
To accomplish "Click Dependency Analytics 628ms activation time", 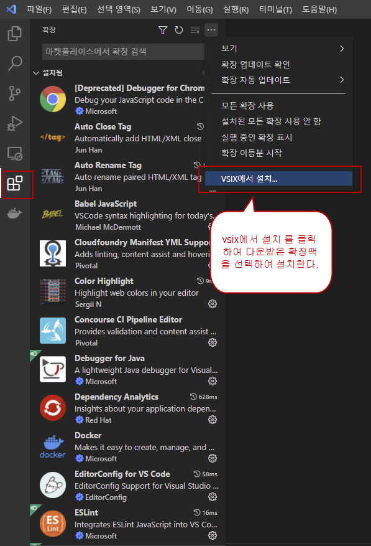I will tap(204, 397).
